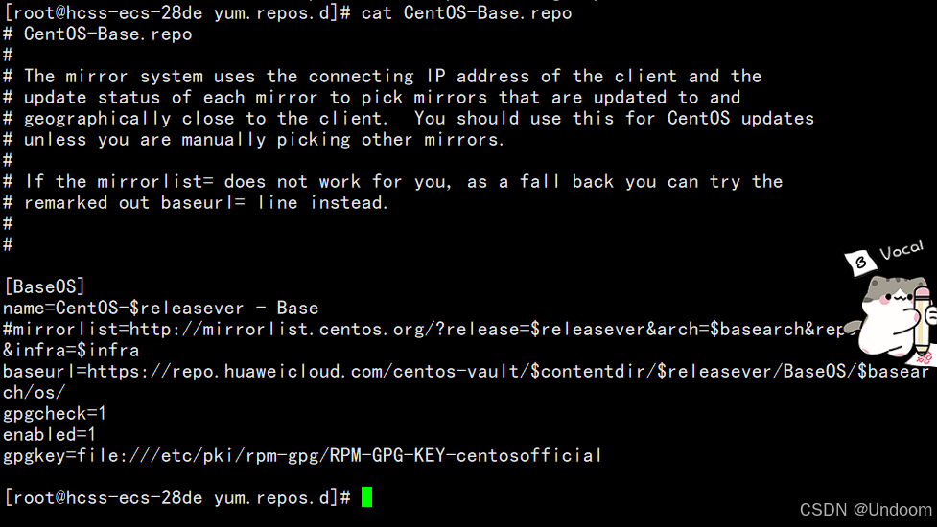Click the name=CentOS-$releasever line
937x527 pixels.
(x=161, y=308)
